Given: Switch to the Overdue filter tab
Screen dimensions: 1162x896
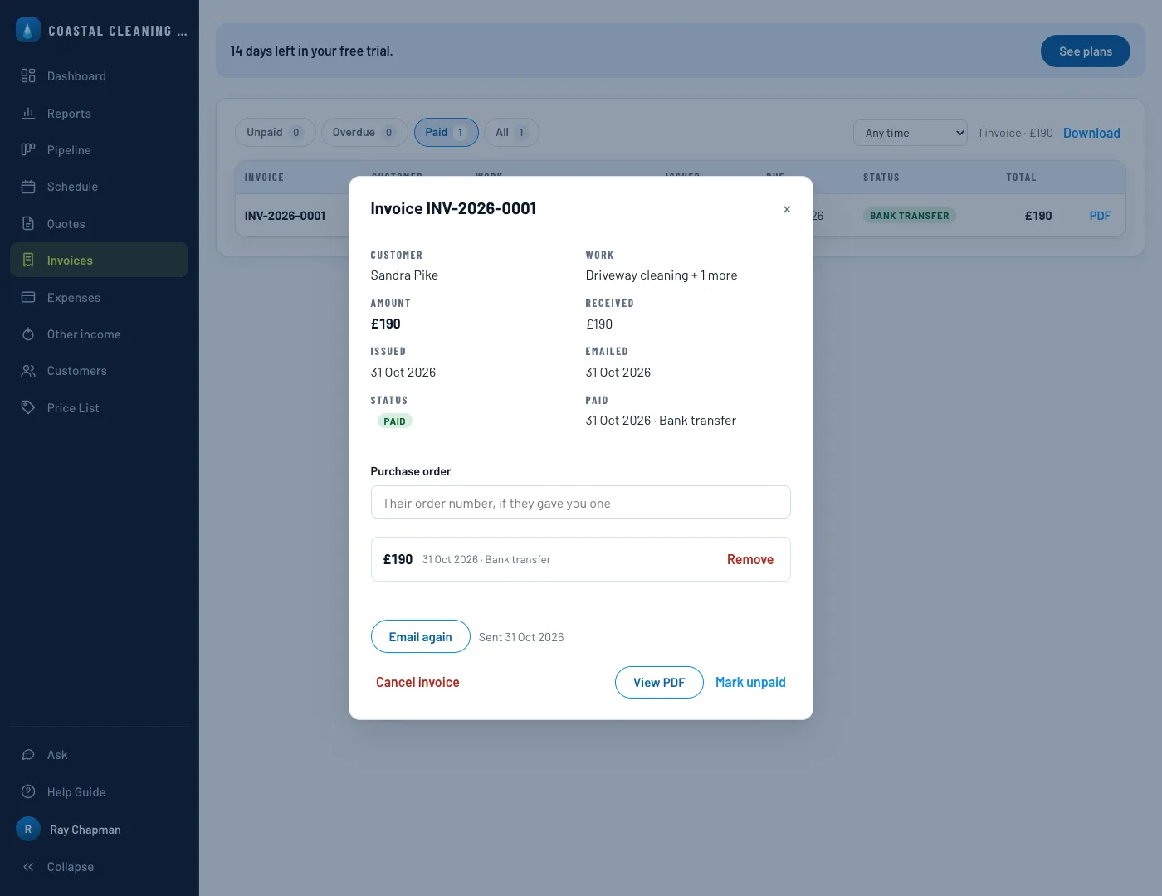Looking at the screenshot, I should tap(364, 133).
